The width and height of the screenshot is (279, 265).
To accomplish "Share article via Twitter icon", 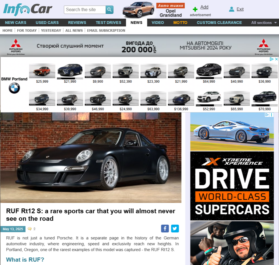I will point(175,229).
